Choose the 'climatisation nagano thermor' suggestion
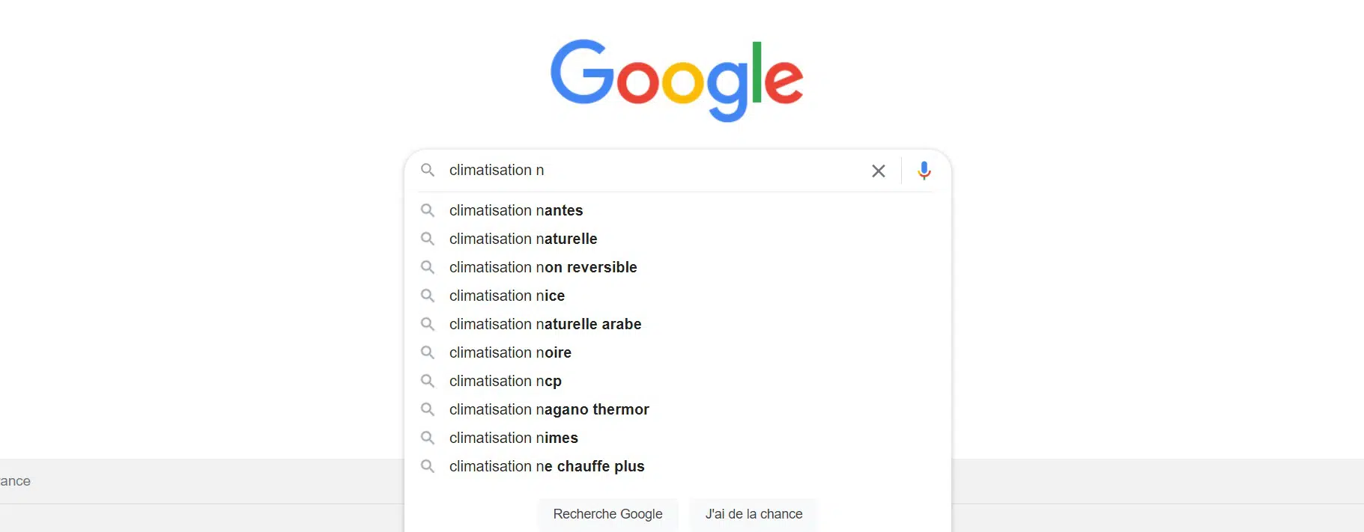The width and height of the screenshot is (1364, 532). [x=549, y=409]
